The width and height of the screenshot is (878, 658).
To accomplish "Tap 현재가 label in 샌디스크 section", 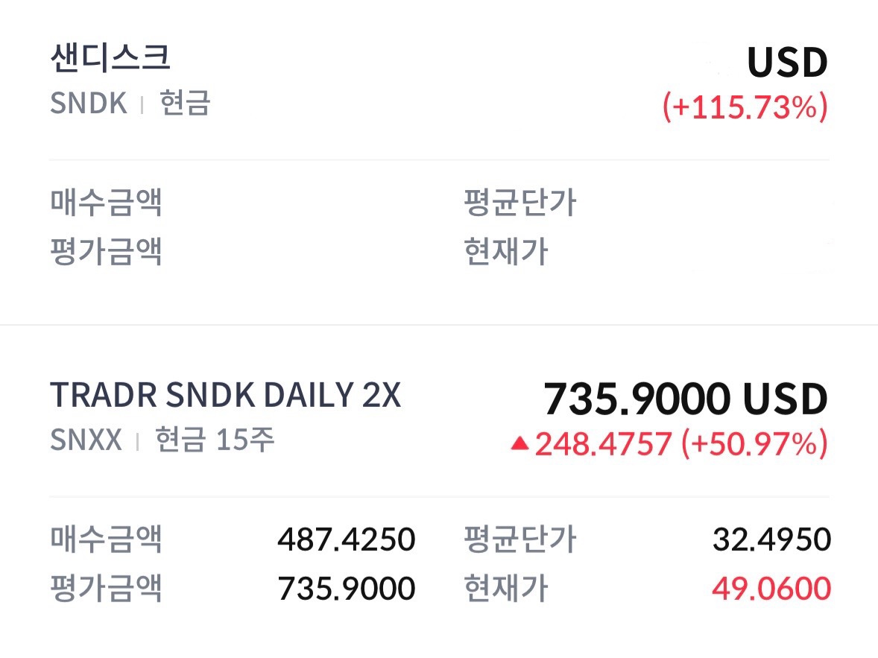I will pos(505,252).
